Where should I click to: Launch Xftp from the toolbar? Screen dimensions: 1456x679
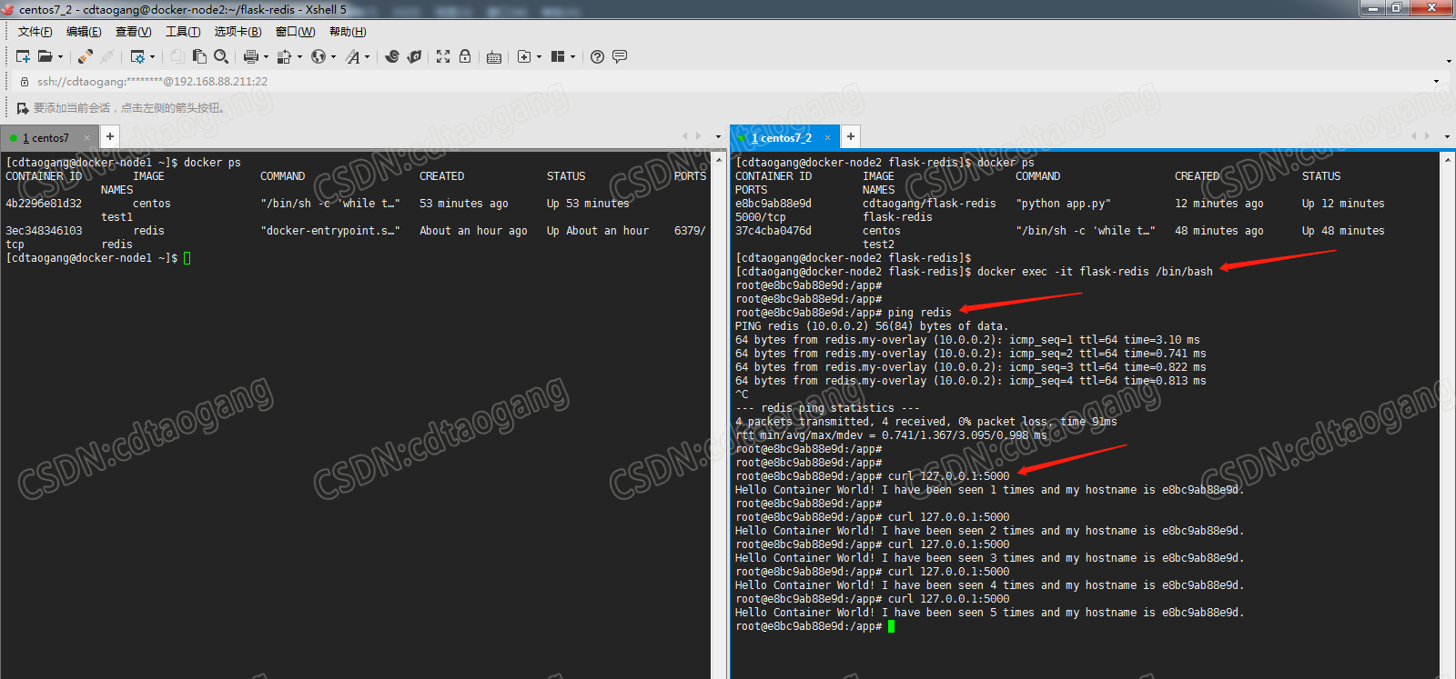[392, 56]
